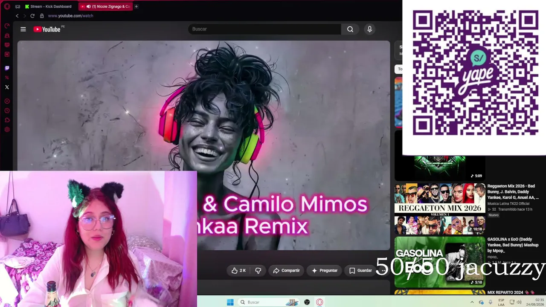
Task: Open Opera sidebar Settings gear
Action: [7, 130]
